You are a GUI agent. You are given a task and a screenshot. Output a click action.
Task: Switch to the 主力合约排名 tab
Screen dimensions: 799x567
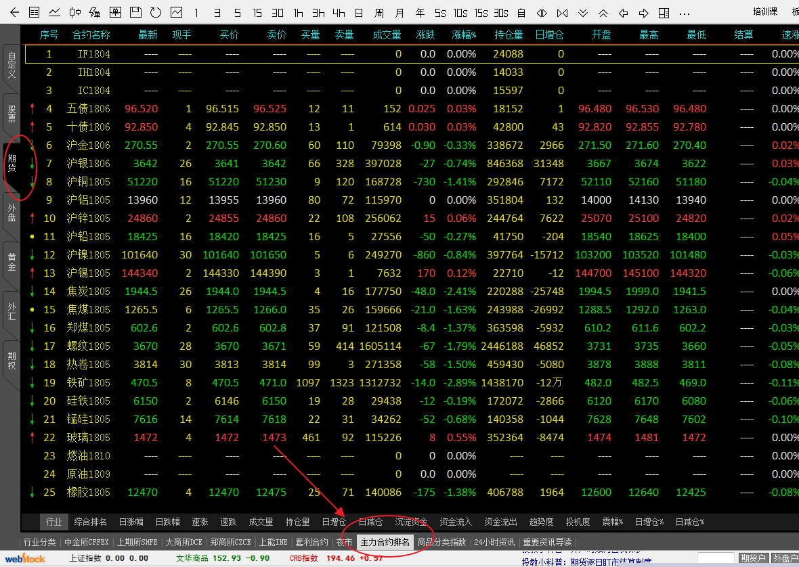point(385,542)
